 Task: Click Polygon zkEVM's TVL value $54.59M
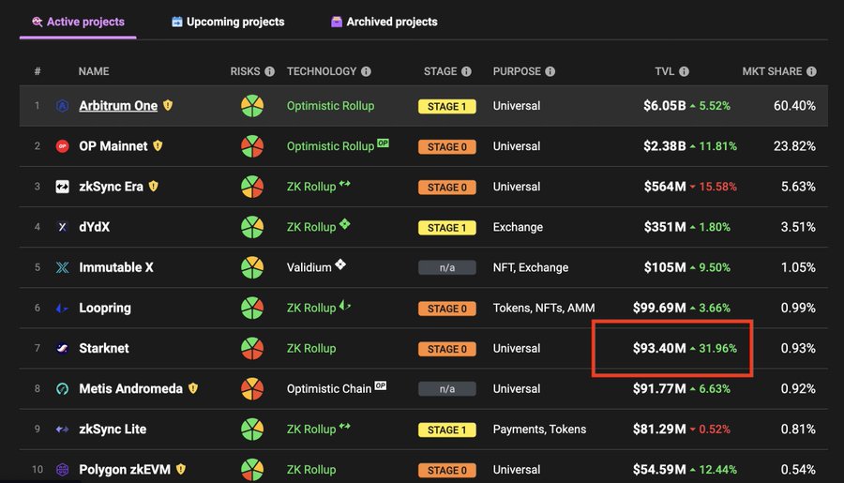(659, 469)
